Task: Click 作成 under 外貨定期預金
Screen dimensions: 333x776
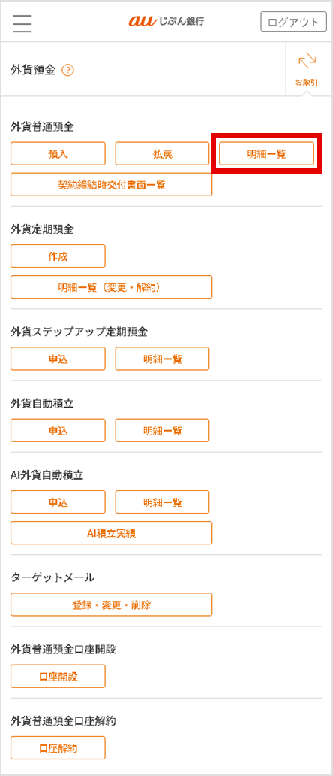Action: (x=58, y=256)
